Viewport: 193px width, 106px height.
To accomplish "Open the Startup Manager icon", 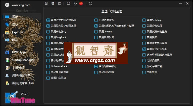I will tap(7, 60).
